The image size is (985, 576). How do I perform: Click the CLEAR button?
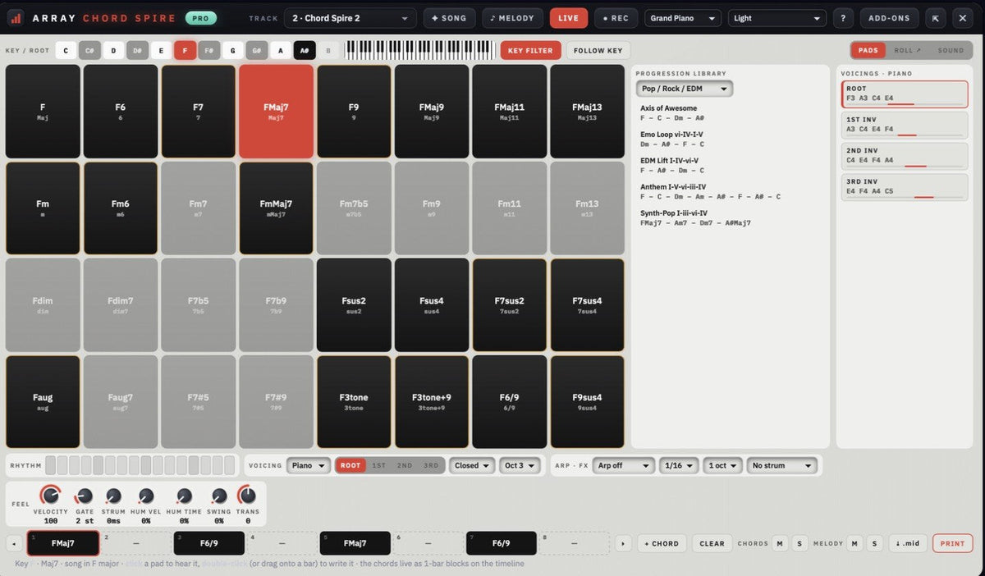pyautogui.click(x=712, y=543)
